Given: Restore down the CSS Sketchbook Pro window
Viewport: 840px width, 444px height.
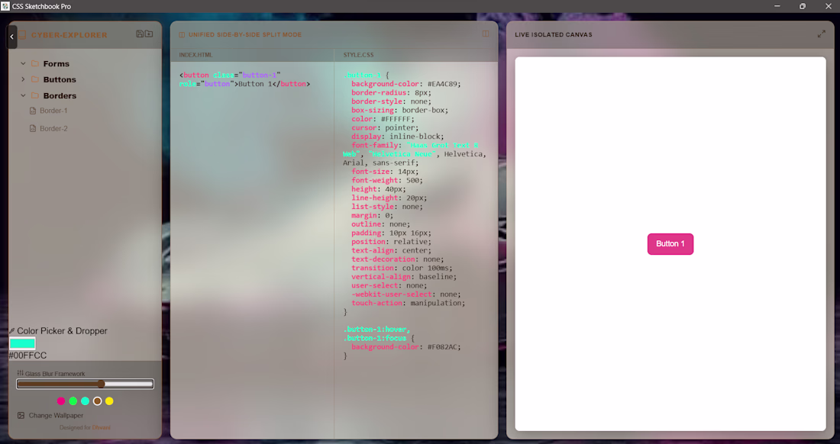Looking at the screenshot, I should click(803, 6).
